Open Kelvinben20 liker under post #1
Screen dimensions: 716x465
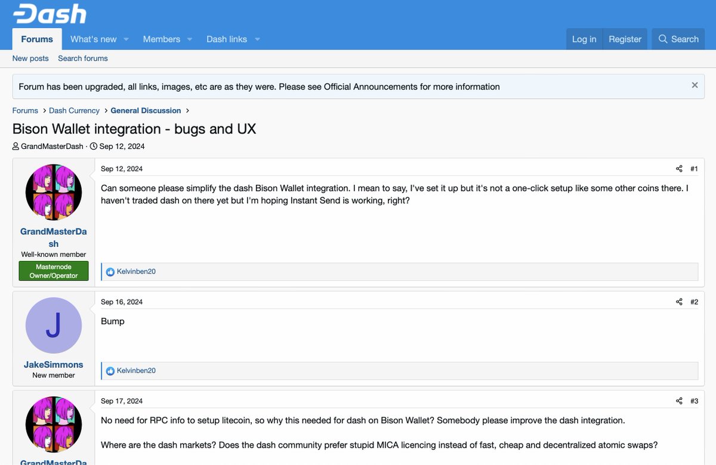[136, 272]
